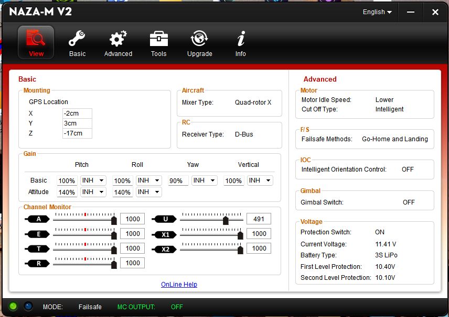This screenshot has height=317, width=449.
Task: Open Attitude Roll gain INH dropdown
Action: [148, 192]
